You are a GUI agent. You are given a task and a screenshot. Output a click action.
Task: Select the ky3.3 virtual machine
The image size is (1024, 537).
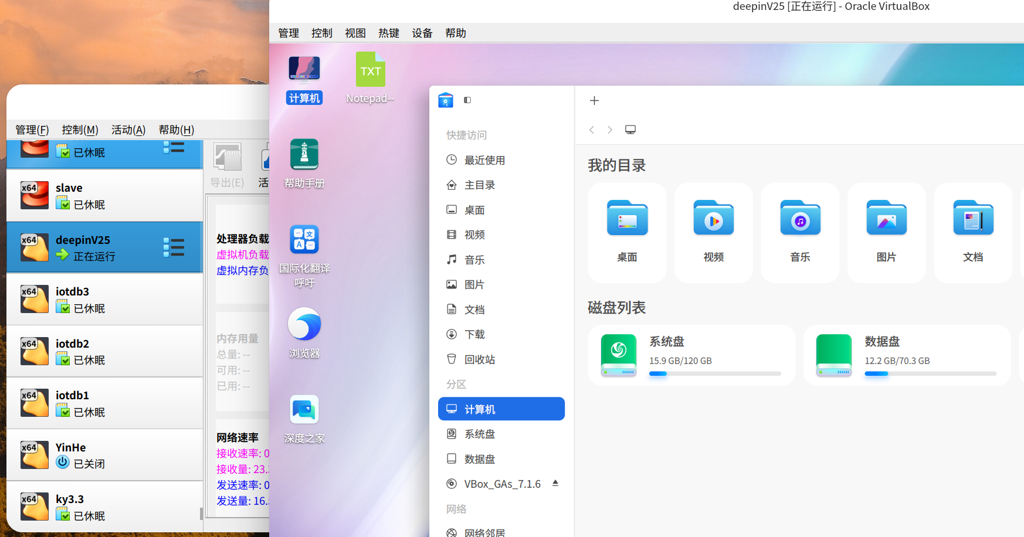tap(104, 507)
